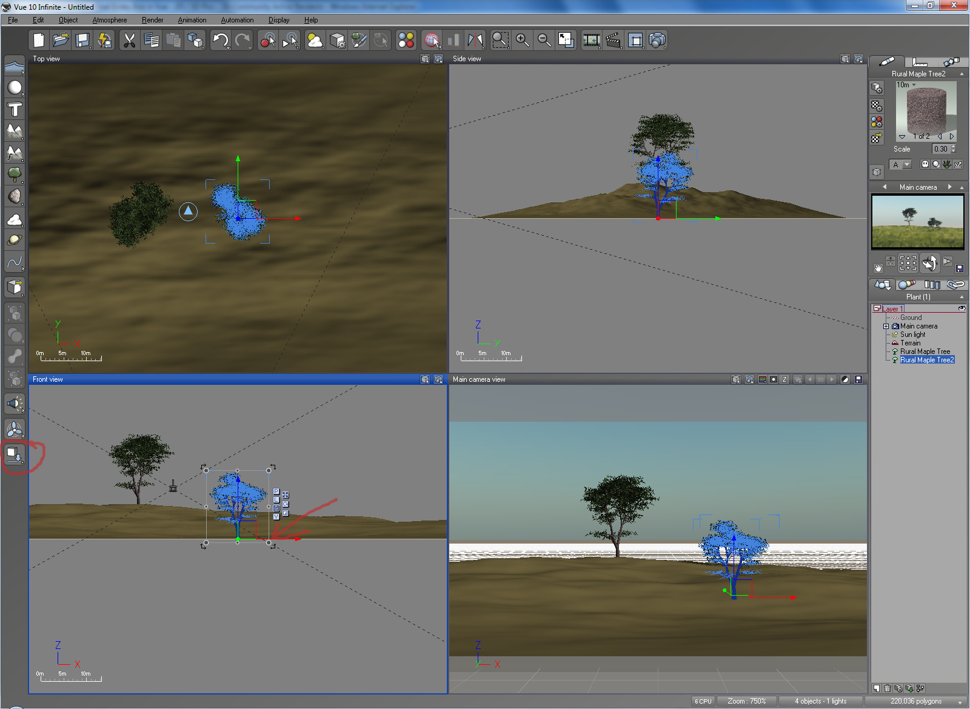970x709 pixels.
Task: Toggle the Front view display mode cube icon
Action: click(x=425, y=379)
